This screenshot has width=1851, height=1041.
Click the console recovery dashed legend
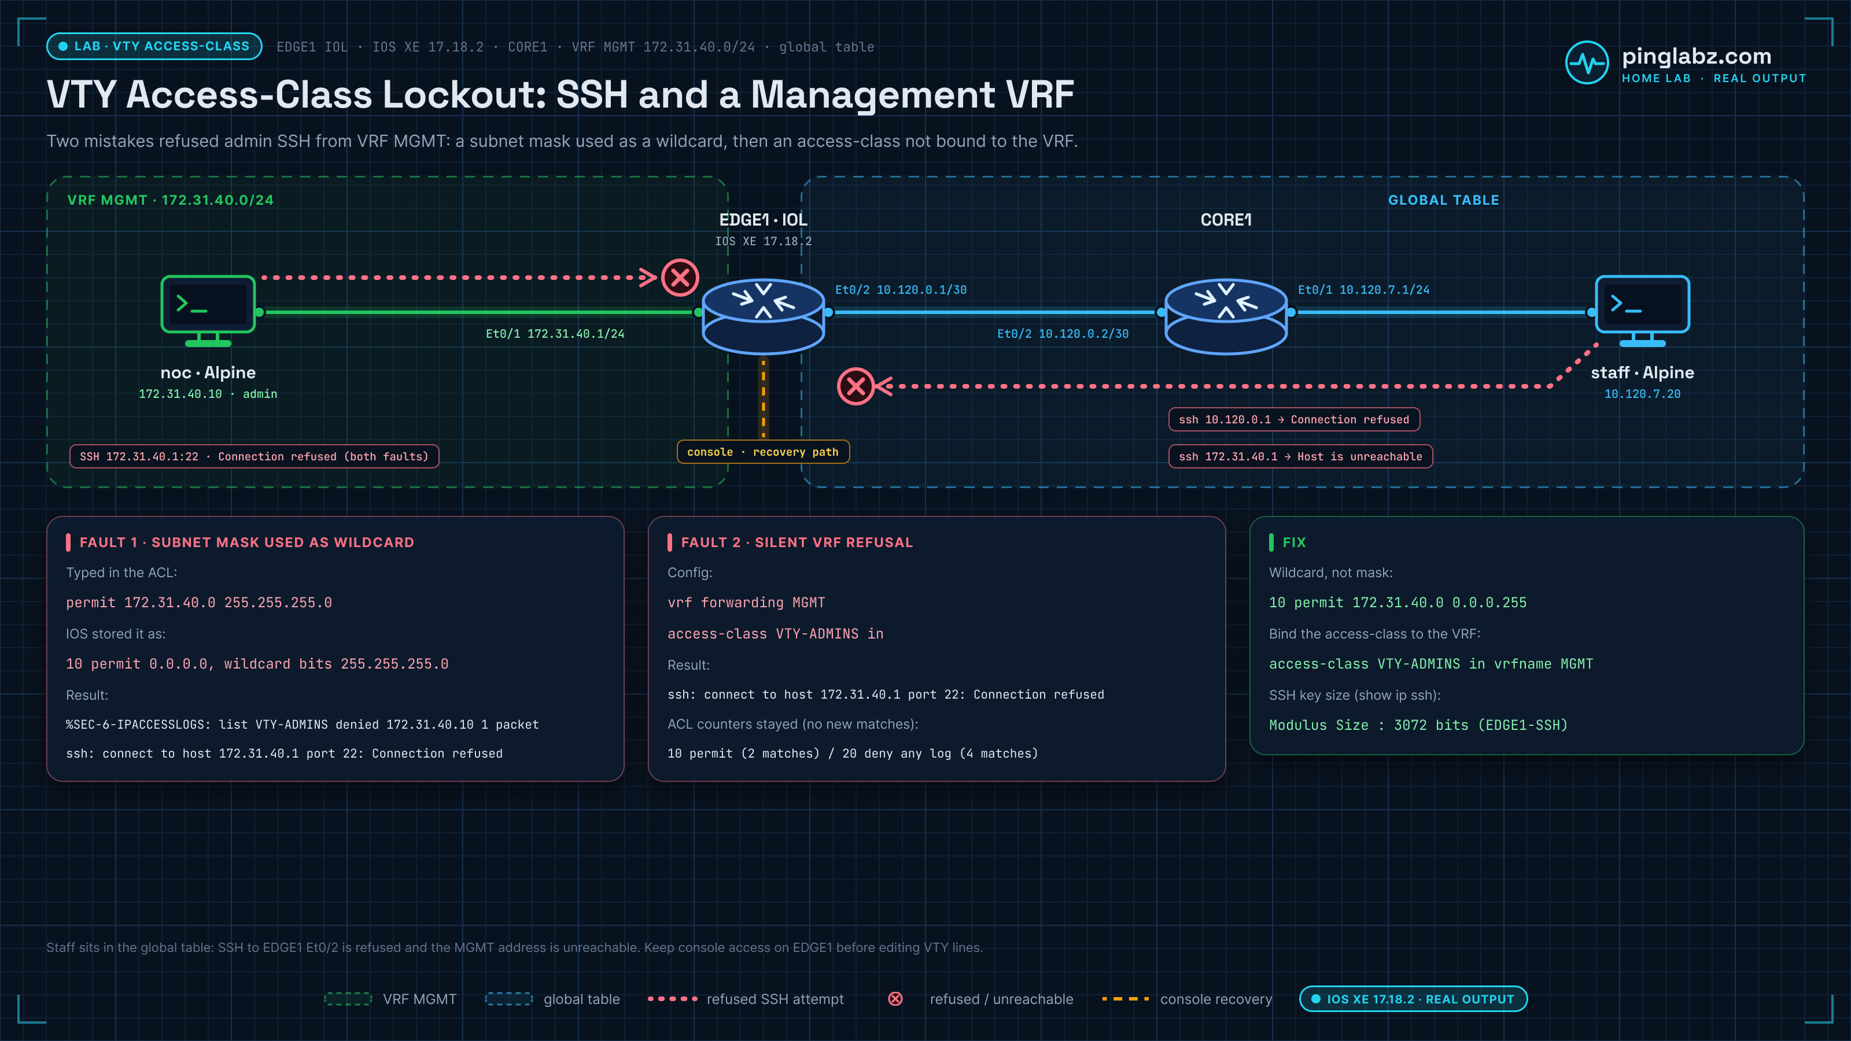(1126, 999)
